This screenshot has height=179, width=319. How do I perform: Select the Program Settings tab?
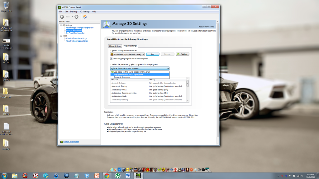point(130,46)
